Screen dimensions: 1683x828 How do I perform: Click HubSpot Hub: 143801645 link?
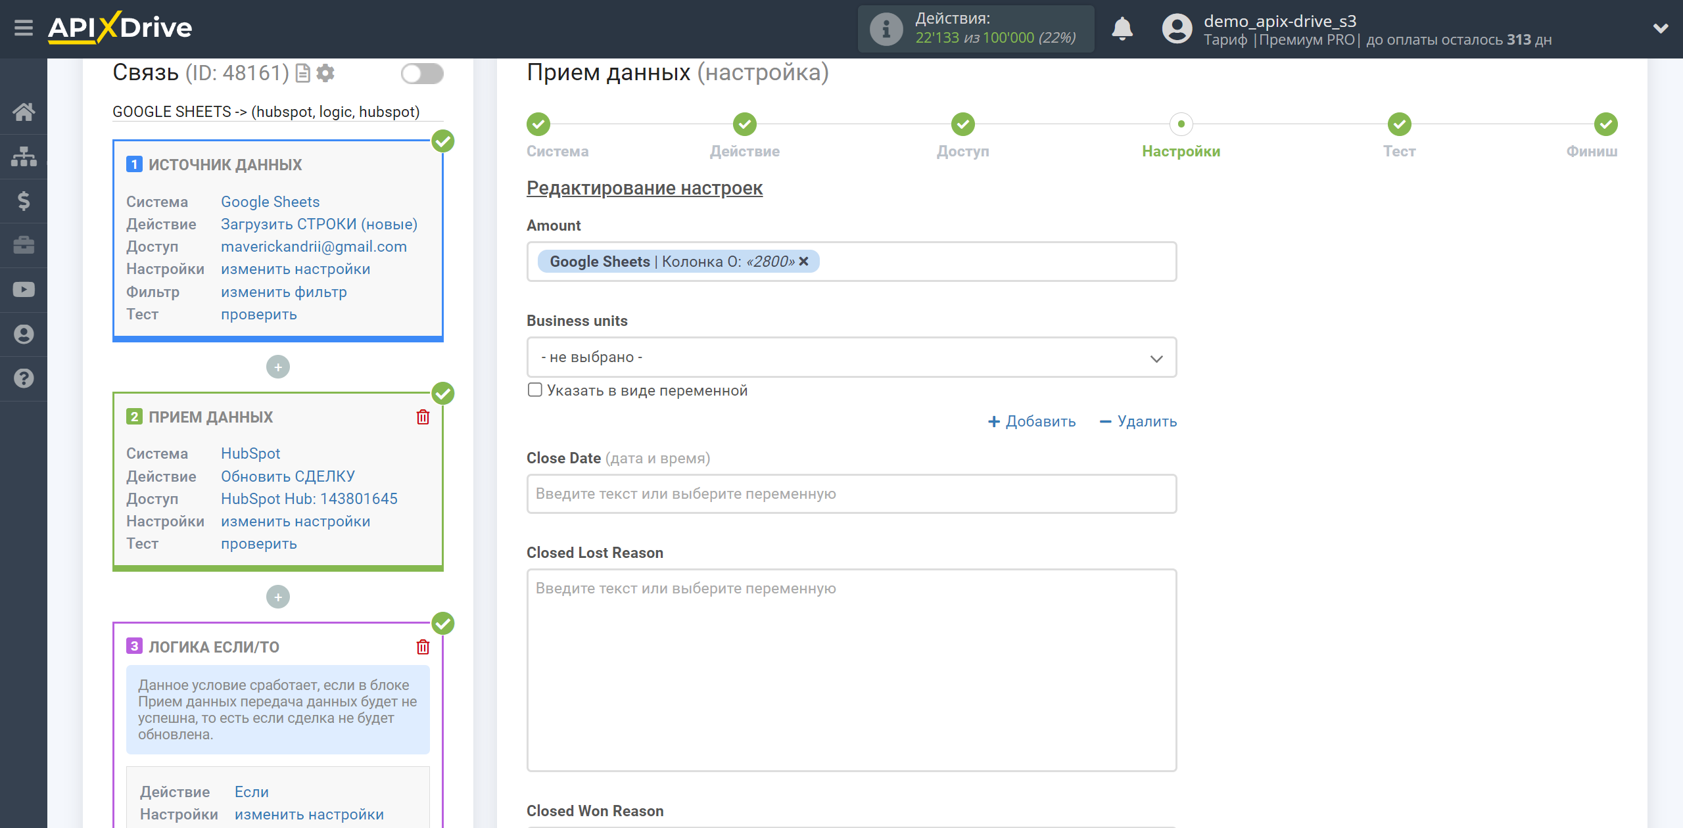click(x=309, y=499)
